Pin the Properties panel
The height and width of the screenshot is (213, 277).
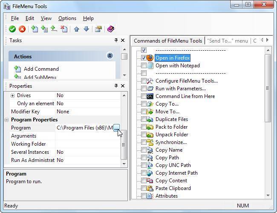point(116,86)
